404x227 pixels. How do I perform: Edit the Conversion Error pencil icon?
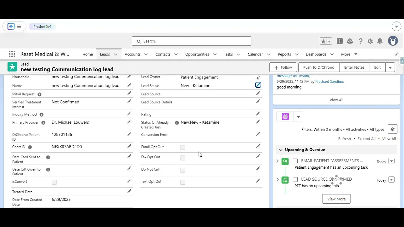pos(258,134)
